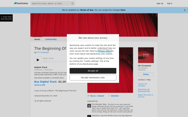Screen dimensions: 188x117
Task: Click Report this track or account
Action: click(145, 96)
